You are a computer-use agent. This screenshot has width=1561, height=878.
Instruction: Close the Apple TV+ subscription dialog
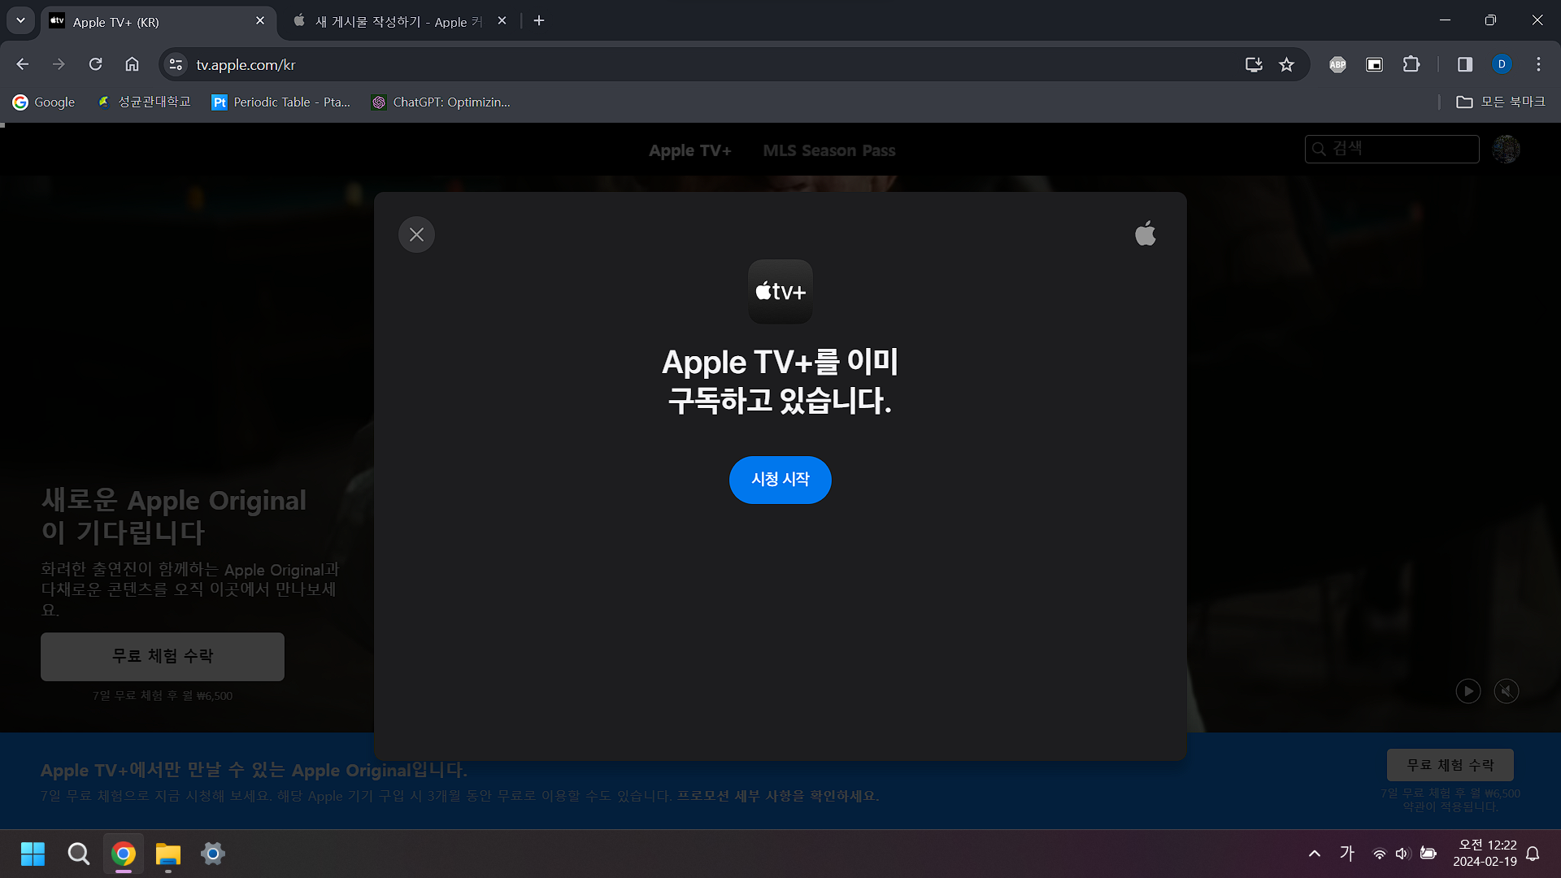[416, 235]
